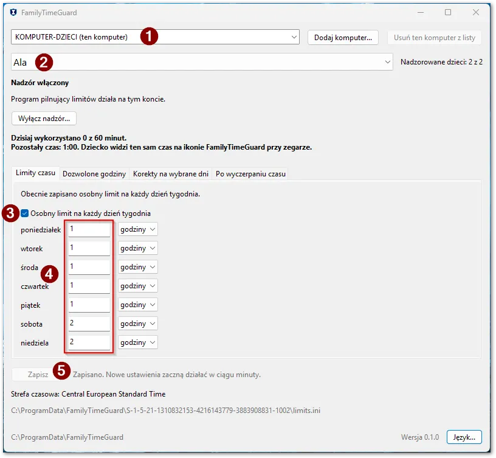Click 'Nadzorowane dzieci: 2 z 2' text
This screenshot has width=496, height=458.
pos(441,62)
